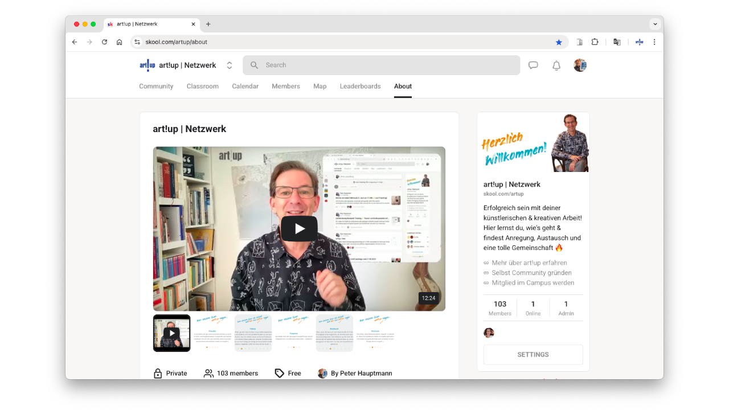Image resolution: width=729 pixels, height=410 pixels.
Task: Close the art!up | Netzwerk browser tab
Action: coord(193,24)
